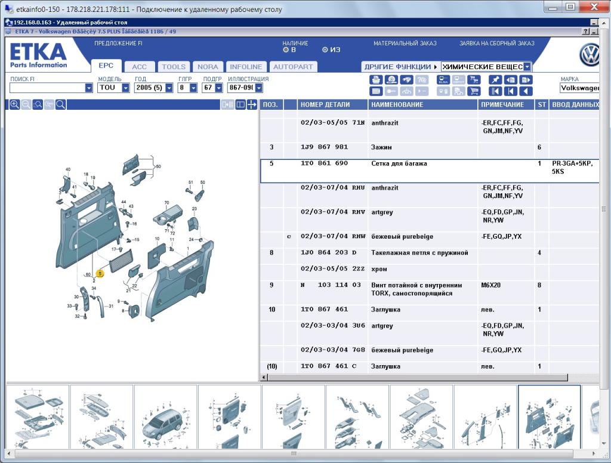Click the printer icon in the toolbar
This screenshot has height=463, width=611.
(376, 80)
